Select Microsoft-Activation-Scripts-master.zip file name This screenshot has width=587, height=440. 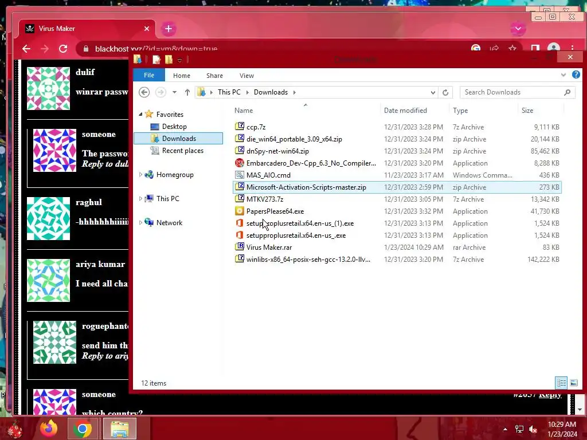click(x=306, y=187)
